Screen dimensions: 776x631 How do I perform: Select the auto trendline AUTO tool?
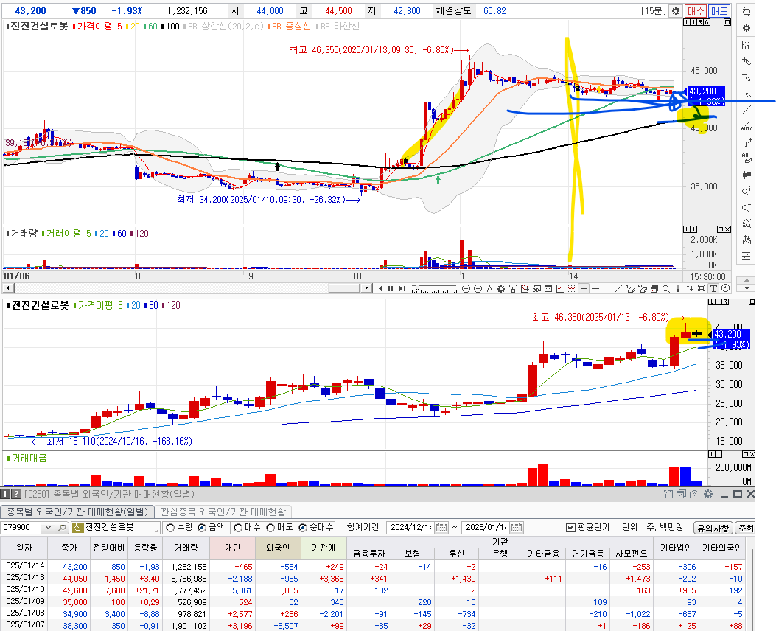[747, 126]
